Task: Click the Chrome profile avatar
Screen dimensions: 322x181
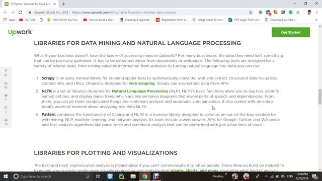Action: [309, 12]
